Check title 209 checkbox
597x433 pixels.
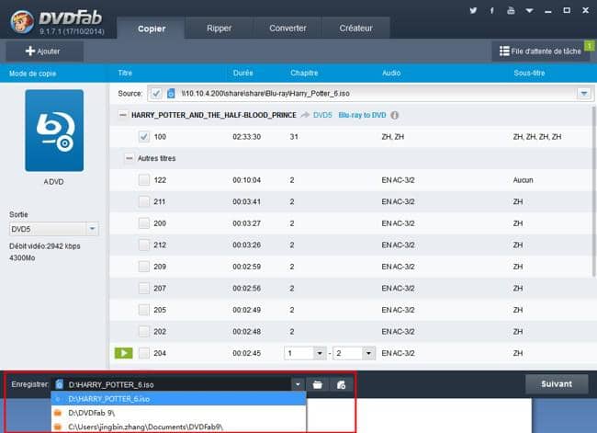(144, 267)
